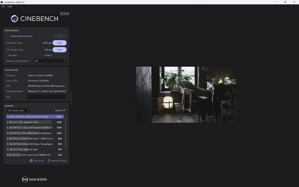299x187 pixels.
Task: Click the MP Ratio 15.53 x value
Action: pos(48,55)
